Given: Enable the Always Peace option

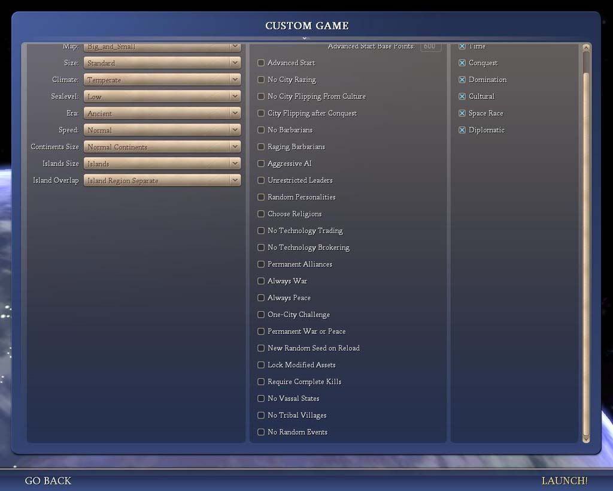Looking at the screenshot, I should point(261,298).
